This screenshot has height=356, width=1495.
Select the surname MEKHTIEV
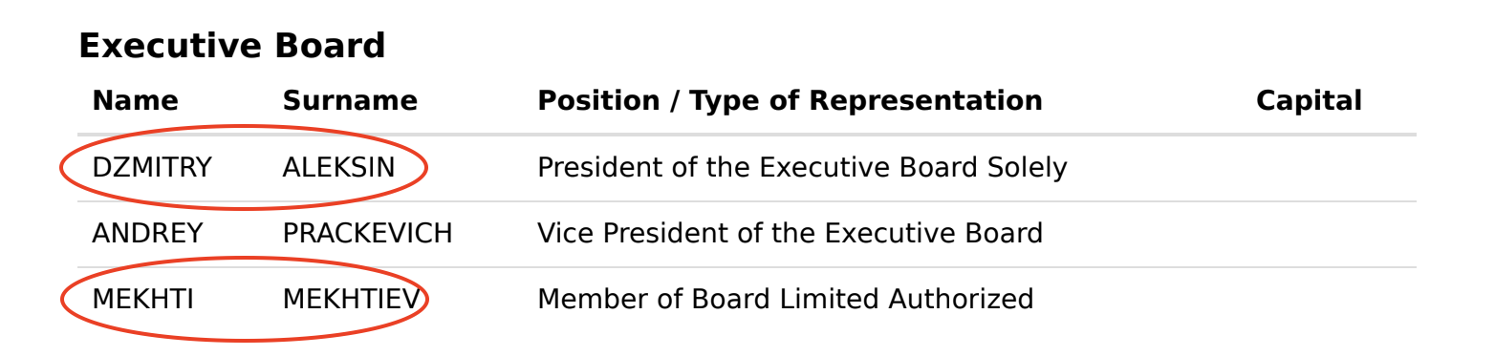click(351, 300)
